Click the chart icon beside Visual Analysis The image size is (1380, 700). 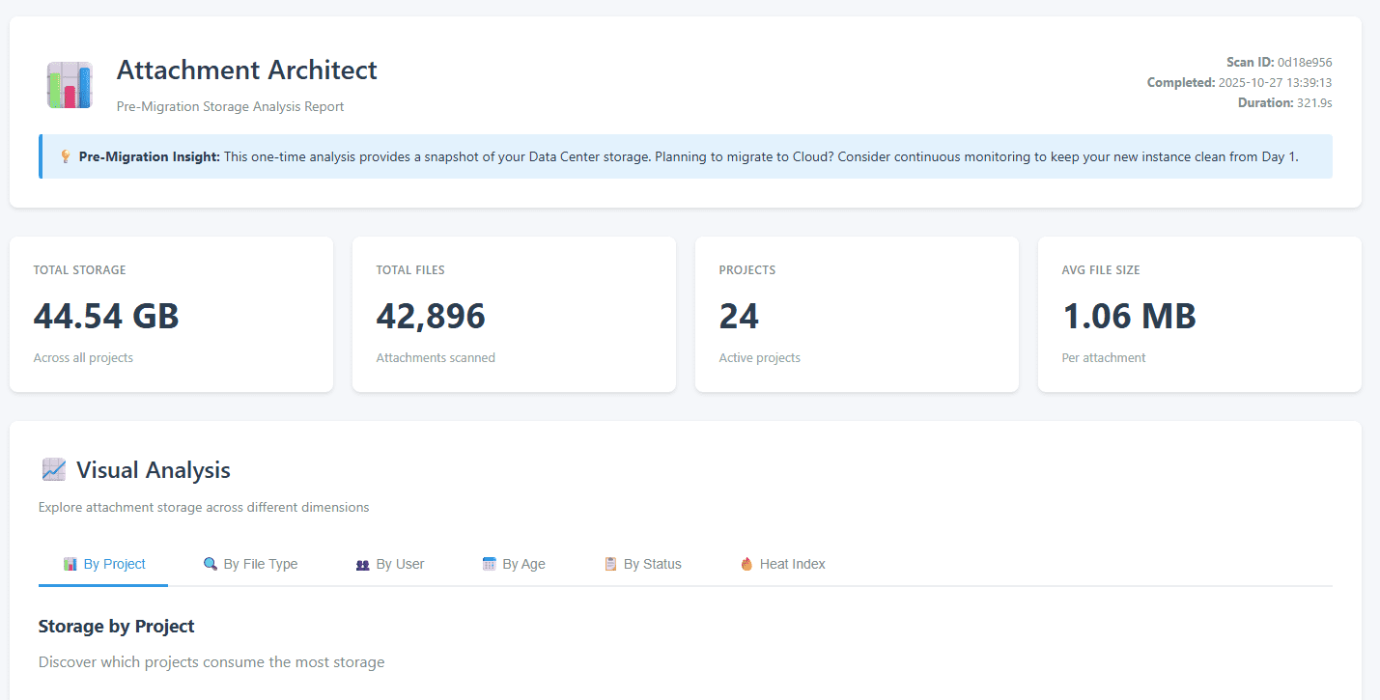click(54, 470)
